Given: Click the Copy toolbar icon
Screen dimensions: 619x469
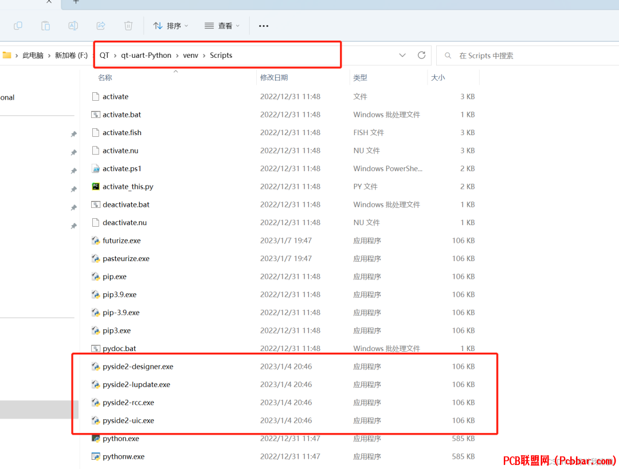Looking at the screenshot, I should 18,26.
